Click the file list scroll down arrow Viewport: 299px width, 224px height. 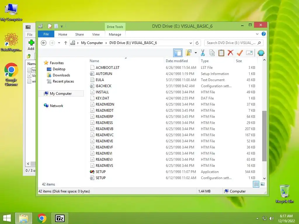tap(264, 178)
